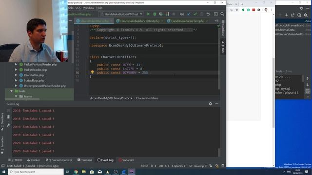Open the Help menu
The height and width of the screenshot is (175, 312).
(x=99, y=8)
